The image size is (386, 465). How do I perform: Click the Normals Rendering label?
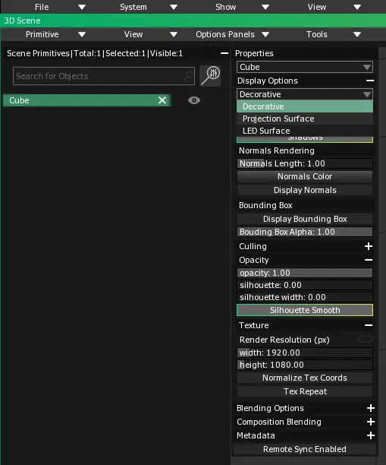(277, 150)
